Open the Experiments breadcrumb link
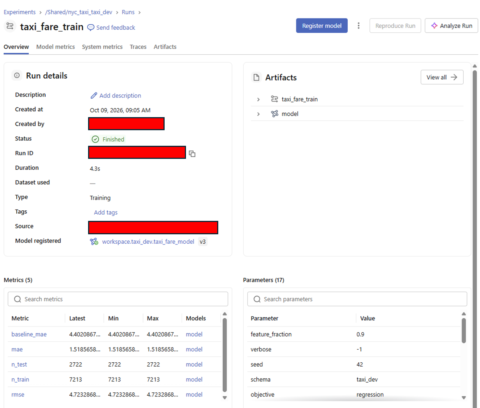The height and width of the screenshot is (408, 480). click(x=20, y=12)
